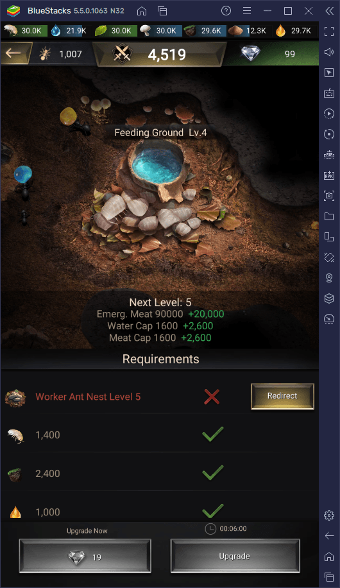Click the Upgrade button

[x=235, y=556]
